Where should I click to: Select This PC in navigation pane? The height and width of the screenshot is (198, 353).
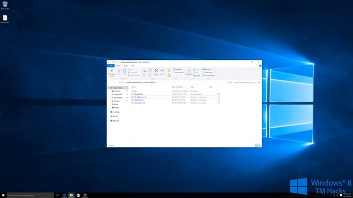click(115, 116)
